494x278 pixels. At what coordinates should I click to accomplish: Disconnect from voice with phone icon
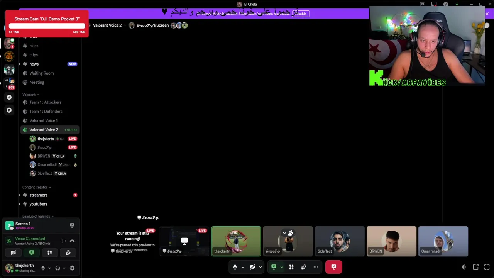(x=72, y=241)
